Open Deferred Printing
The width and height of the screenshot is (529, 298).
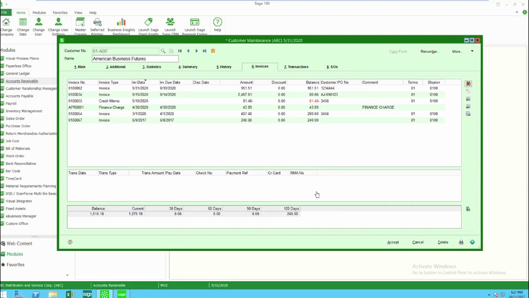pos(98,26)
